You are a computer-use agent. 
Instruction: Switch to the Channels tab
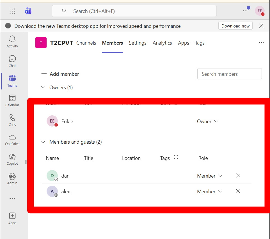(x=86, y=43)
